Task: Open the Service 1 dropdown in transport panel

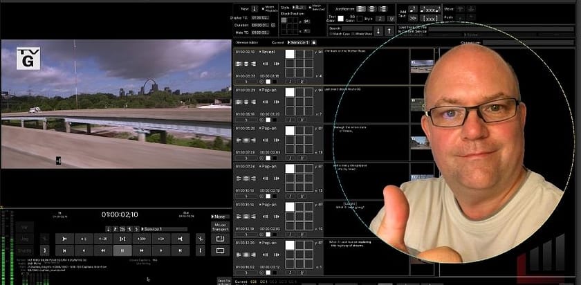Action: point(164,229)
